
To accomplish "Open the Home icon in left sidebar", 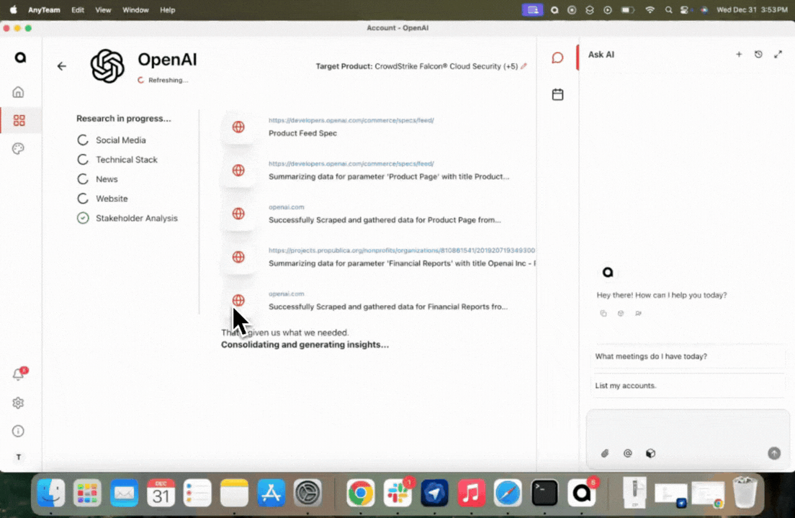I will pos(19,92).
